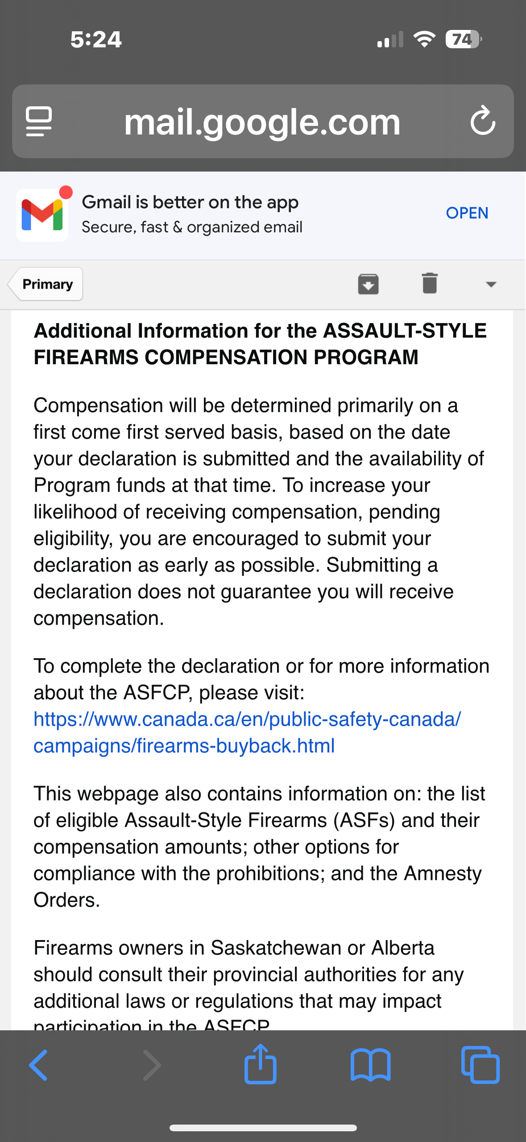The image size is (526, 1142).
Task: Tap the email heading about ASSAULT-STYLE FIREARMS
Action: [x=260, y=344]
